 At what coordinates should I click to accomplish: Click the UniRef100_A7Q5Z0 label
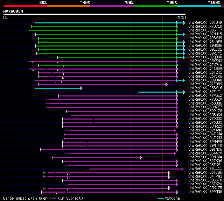click(205, 100)
